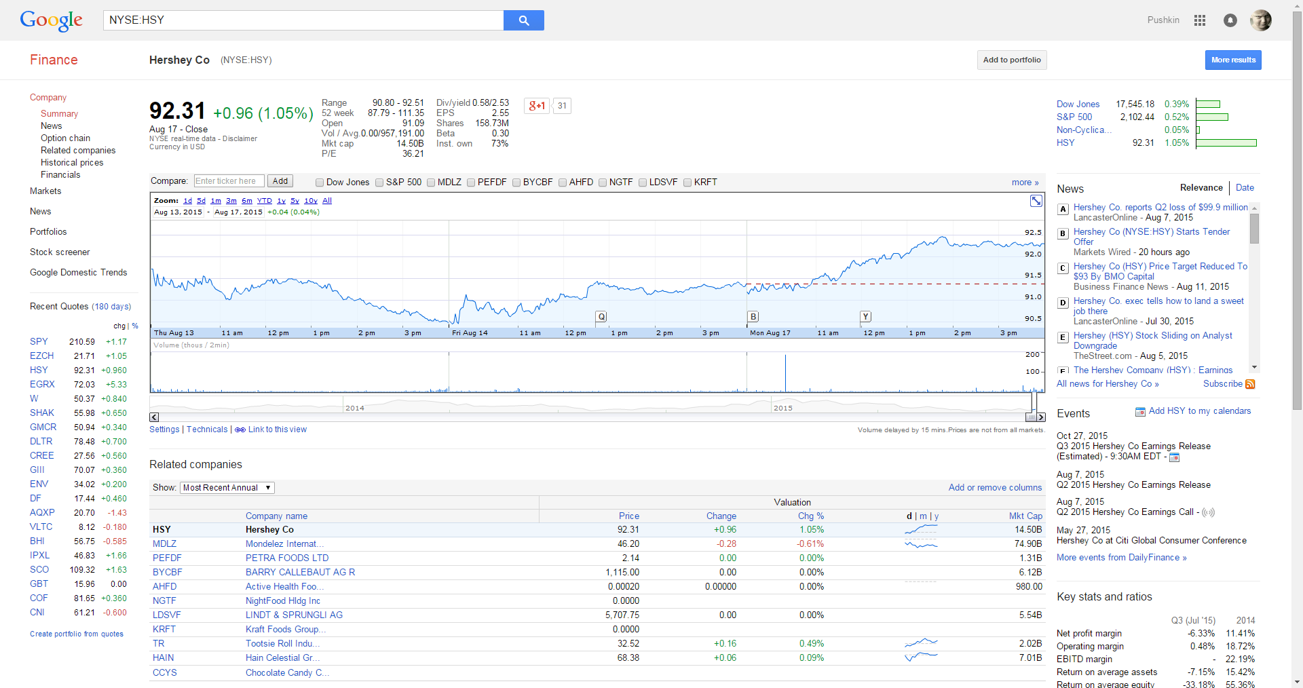Click news flag Y on chart

pyautogui.click(x=865, y=317)
